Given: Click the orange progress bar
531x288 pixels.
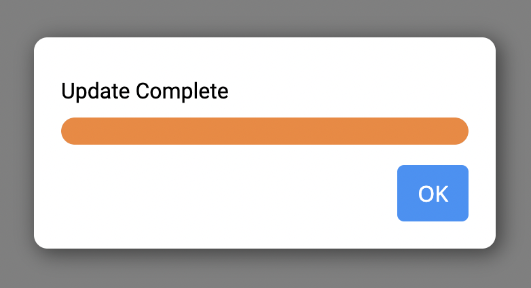Looking at the screenshot, I should pos(265,131).
